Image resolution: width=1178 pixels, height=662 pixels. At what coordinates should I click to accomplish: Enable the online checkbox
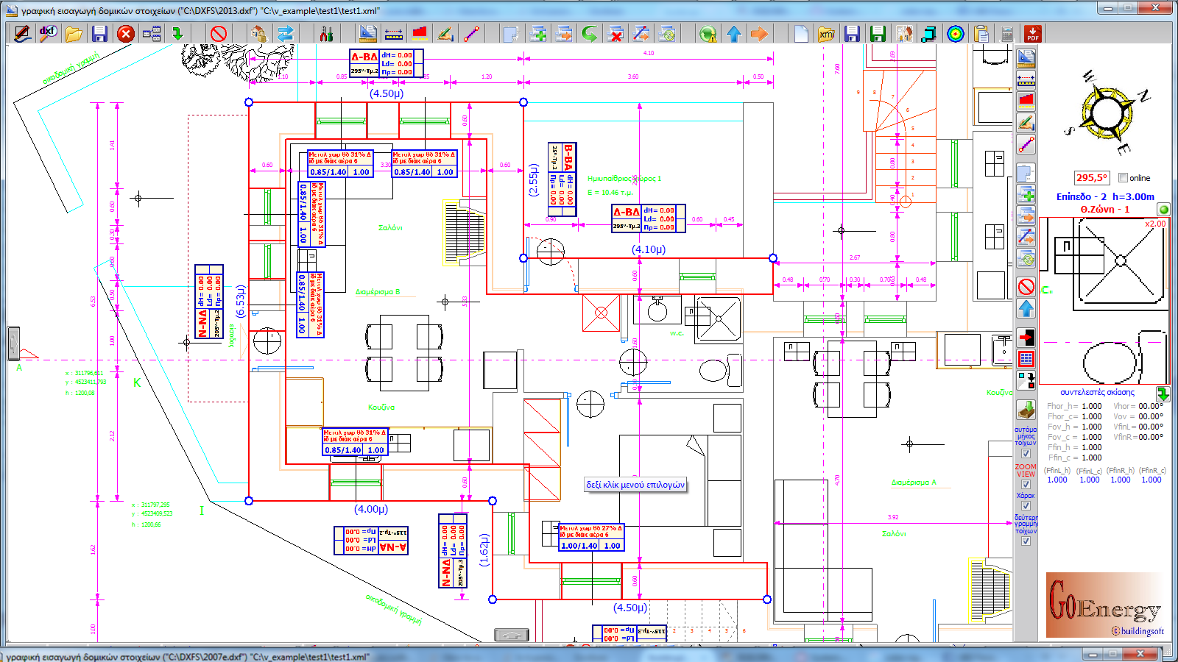tap(1123, 178)
